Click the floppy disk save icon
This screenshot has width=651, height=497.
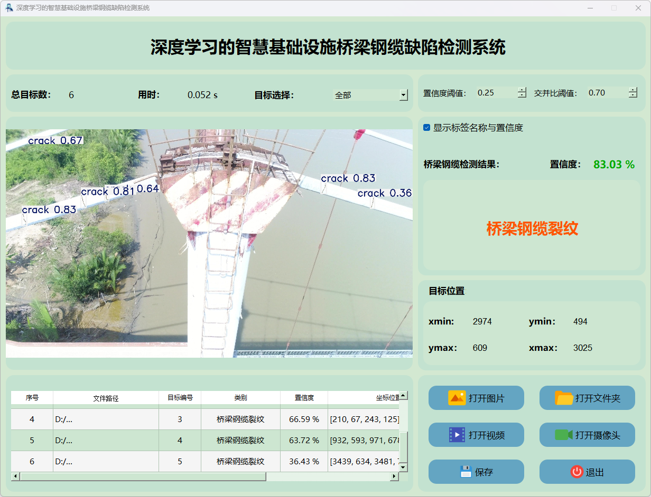tap(466, 472)
